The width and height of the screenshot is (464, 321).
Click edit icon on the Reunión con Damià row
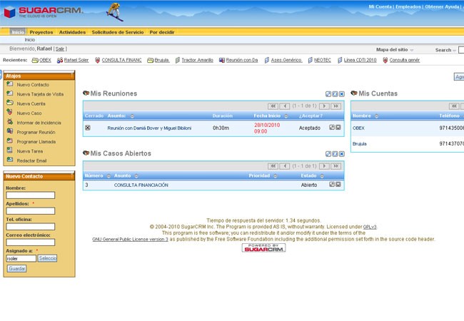pyautogui.click(x=332, y=128)
